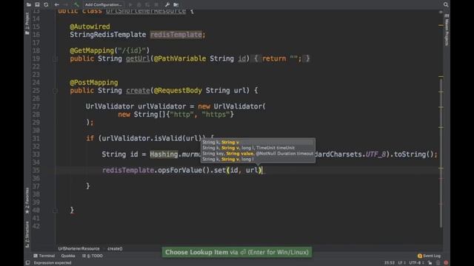The width and height of the screenshot is (474, 266).
Task: Toggle read-only lock icon in status bar
Action: point(430,263)
